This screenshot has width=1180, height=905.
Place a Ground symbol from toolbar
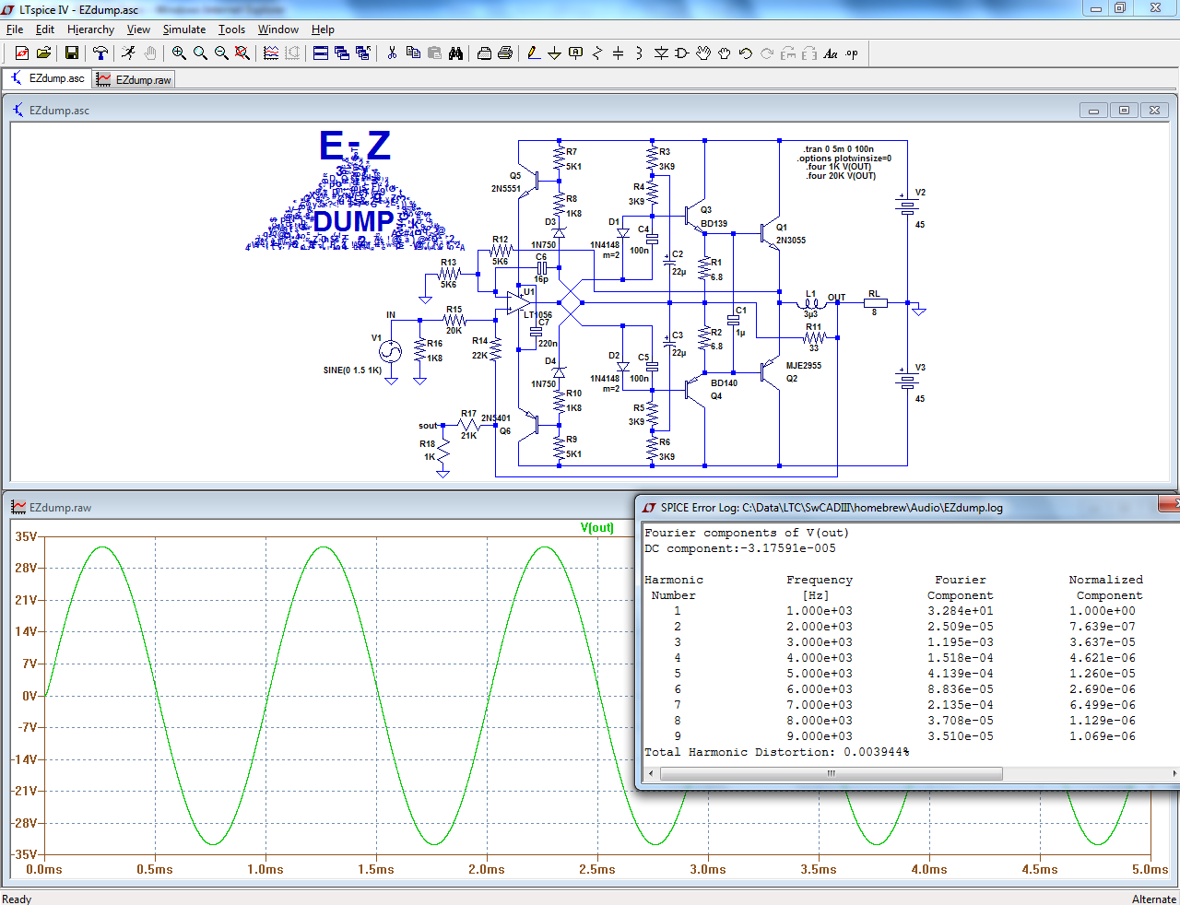click(x=555, y=53)
